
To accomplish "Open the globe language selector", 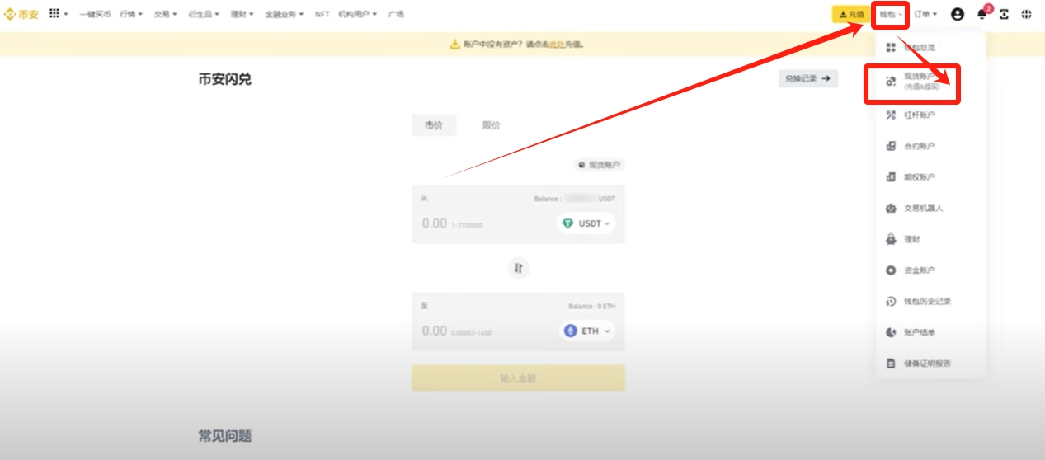I will click(x=1027, y=14).
